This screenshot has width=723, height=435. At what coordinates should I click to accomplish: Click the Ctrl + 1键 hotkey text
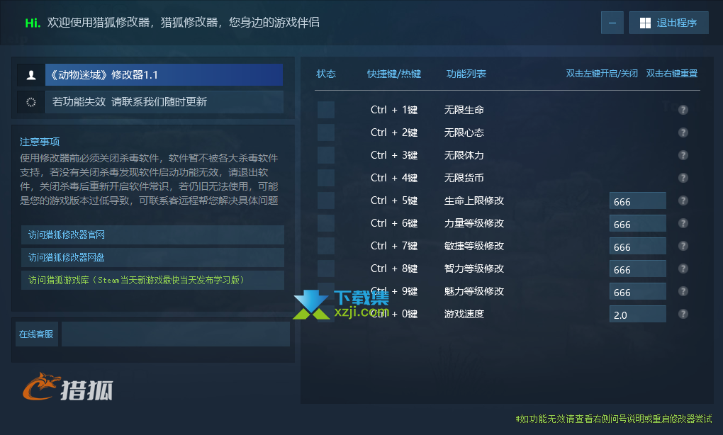[394, 110]
